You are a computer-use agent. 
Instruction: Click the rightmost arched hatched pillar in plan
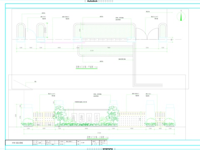tap(162, 31)
